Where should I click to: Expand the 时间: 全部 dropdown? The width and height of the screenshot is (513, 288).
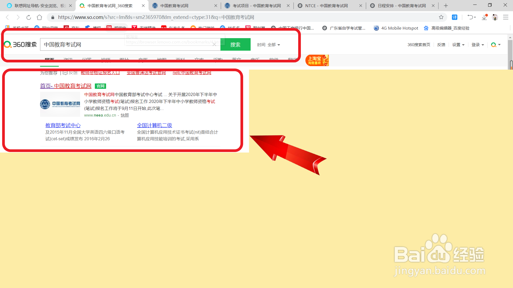269,45
